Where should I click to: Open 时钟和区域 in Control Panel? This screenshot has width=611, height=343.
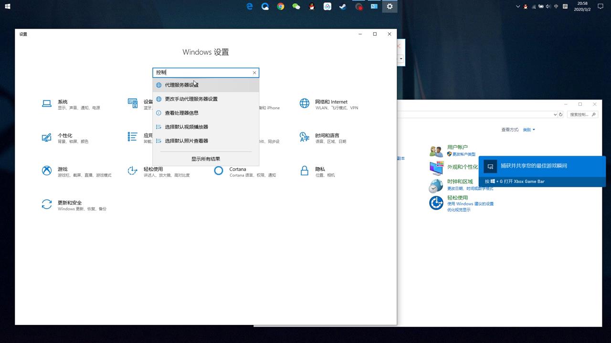[x=460, y=182]
